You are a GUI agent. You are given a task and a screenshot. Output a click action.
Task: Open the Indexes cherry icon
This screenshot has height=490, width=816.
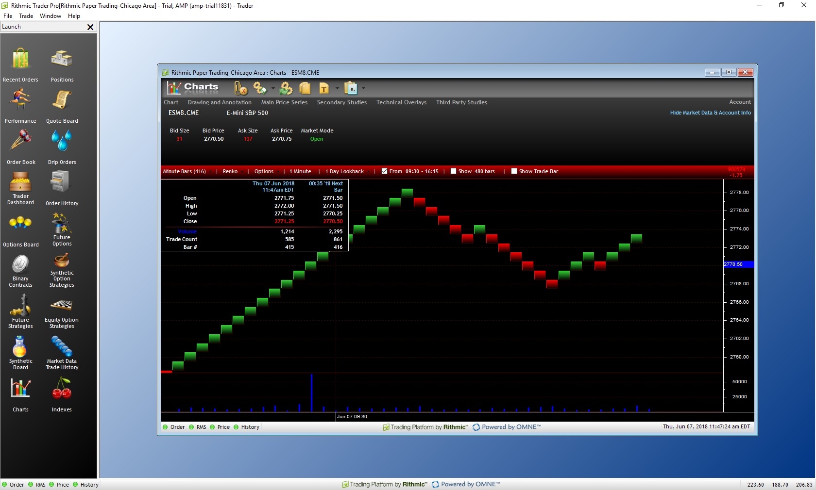click(62, 395)
